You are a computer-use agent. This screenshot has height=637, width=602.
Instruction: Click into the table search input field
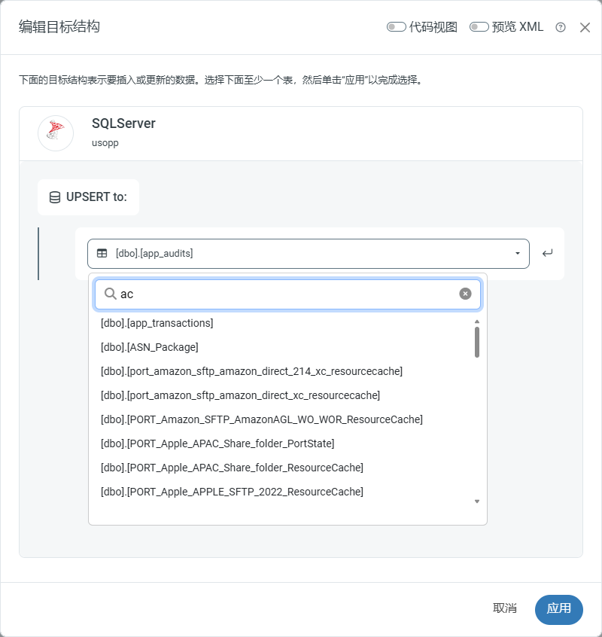pyautogui.click(x=286, y=294)
